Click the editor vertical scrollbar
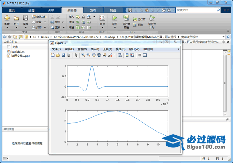This screenshot has width=233, height=163. (x=225, y=83)
